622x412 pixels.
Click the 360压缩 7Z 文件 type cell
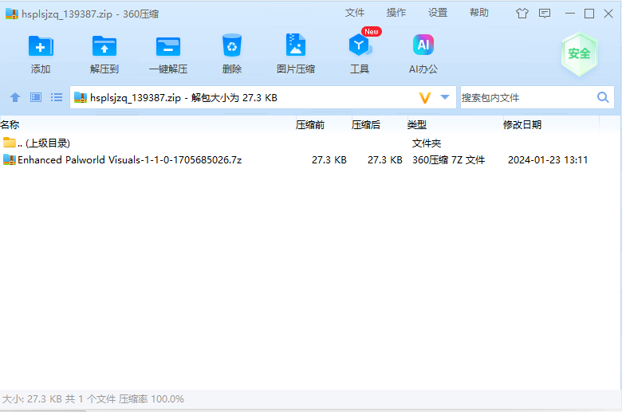tap(449, 160)
